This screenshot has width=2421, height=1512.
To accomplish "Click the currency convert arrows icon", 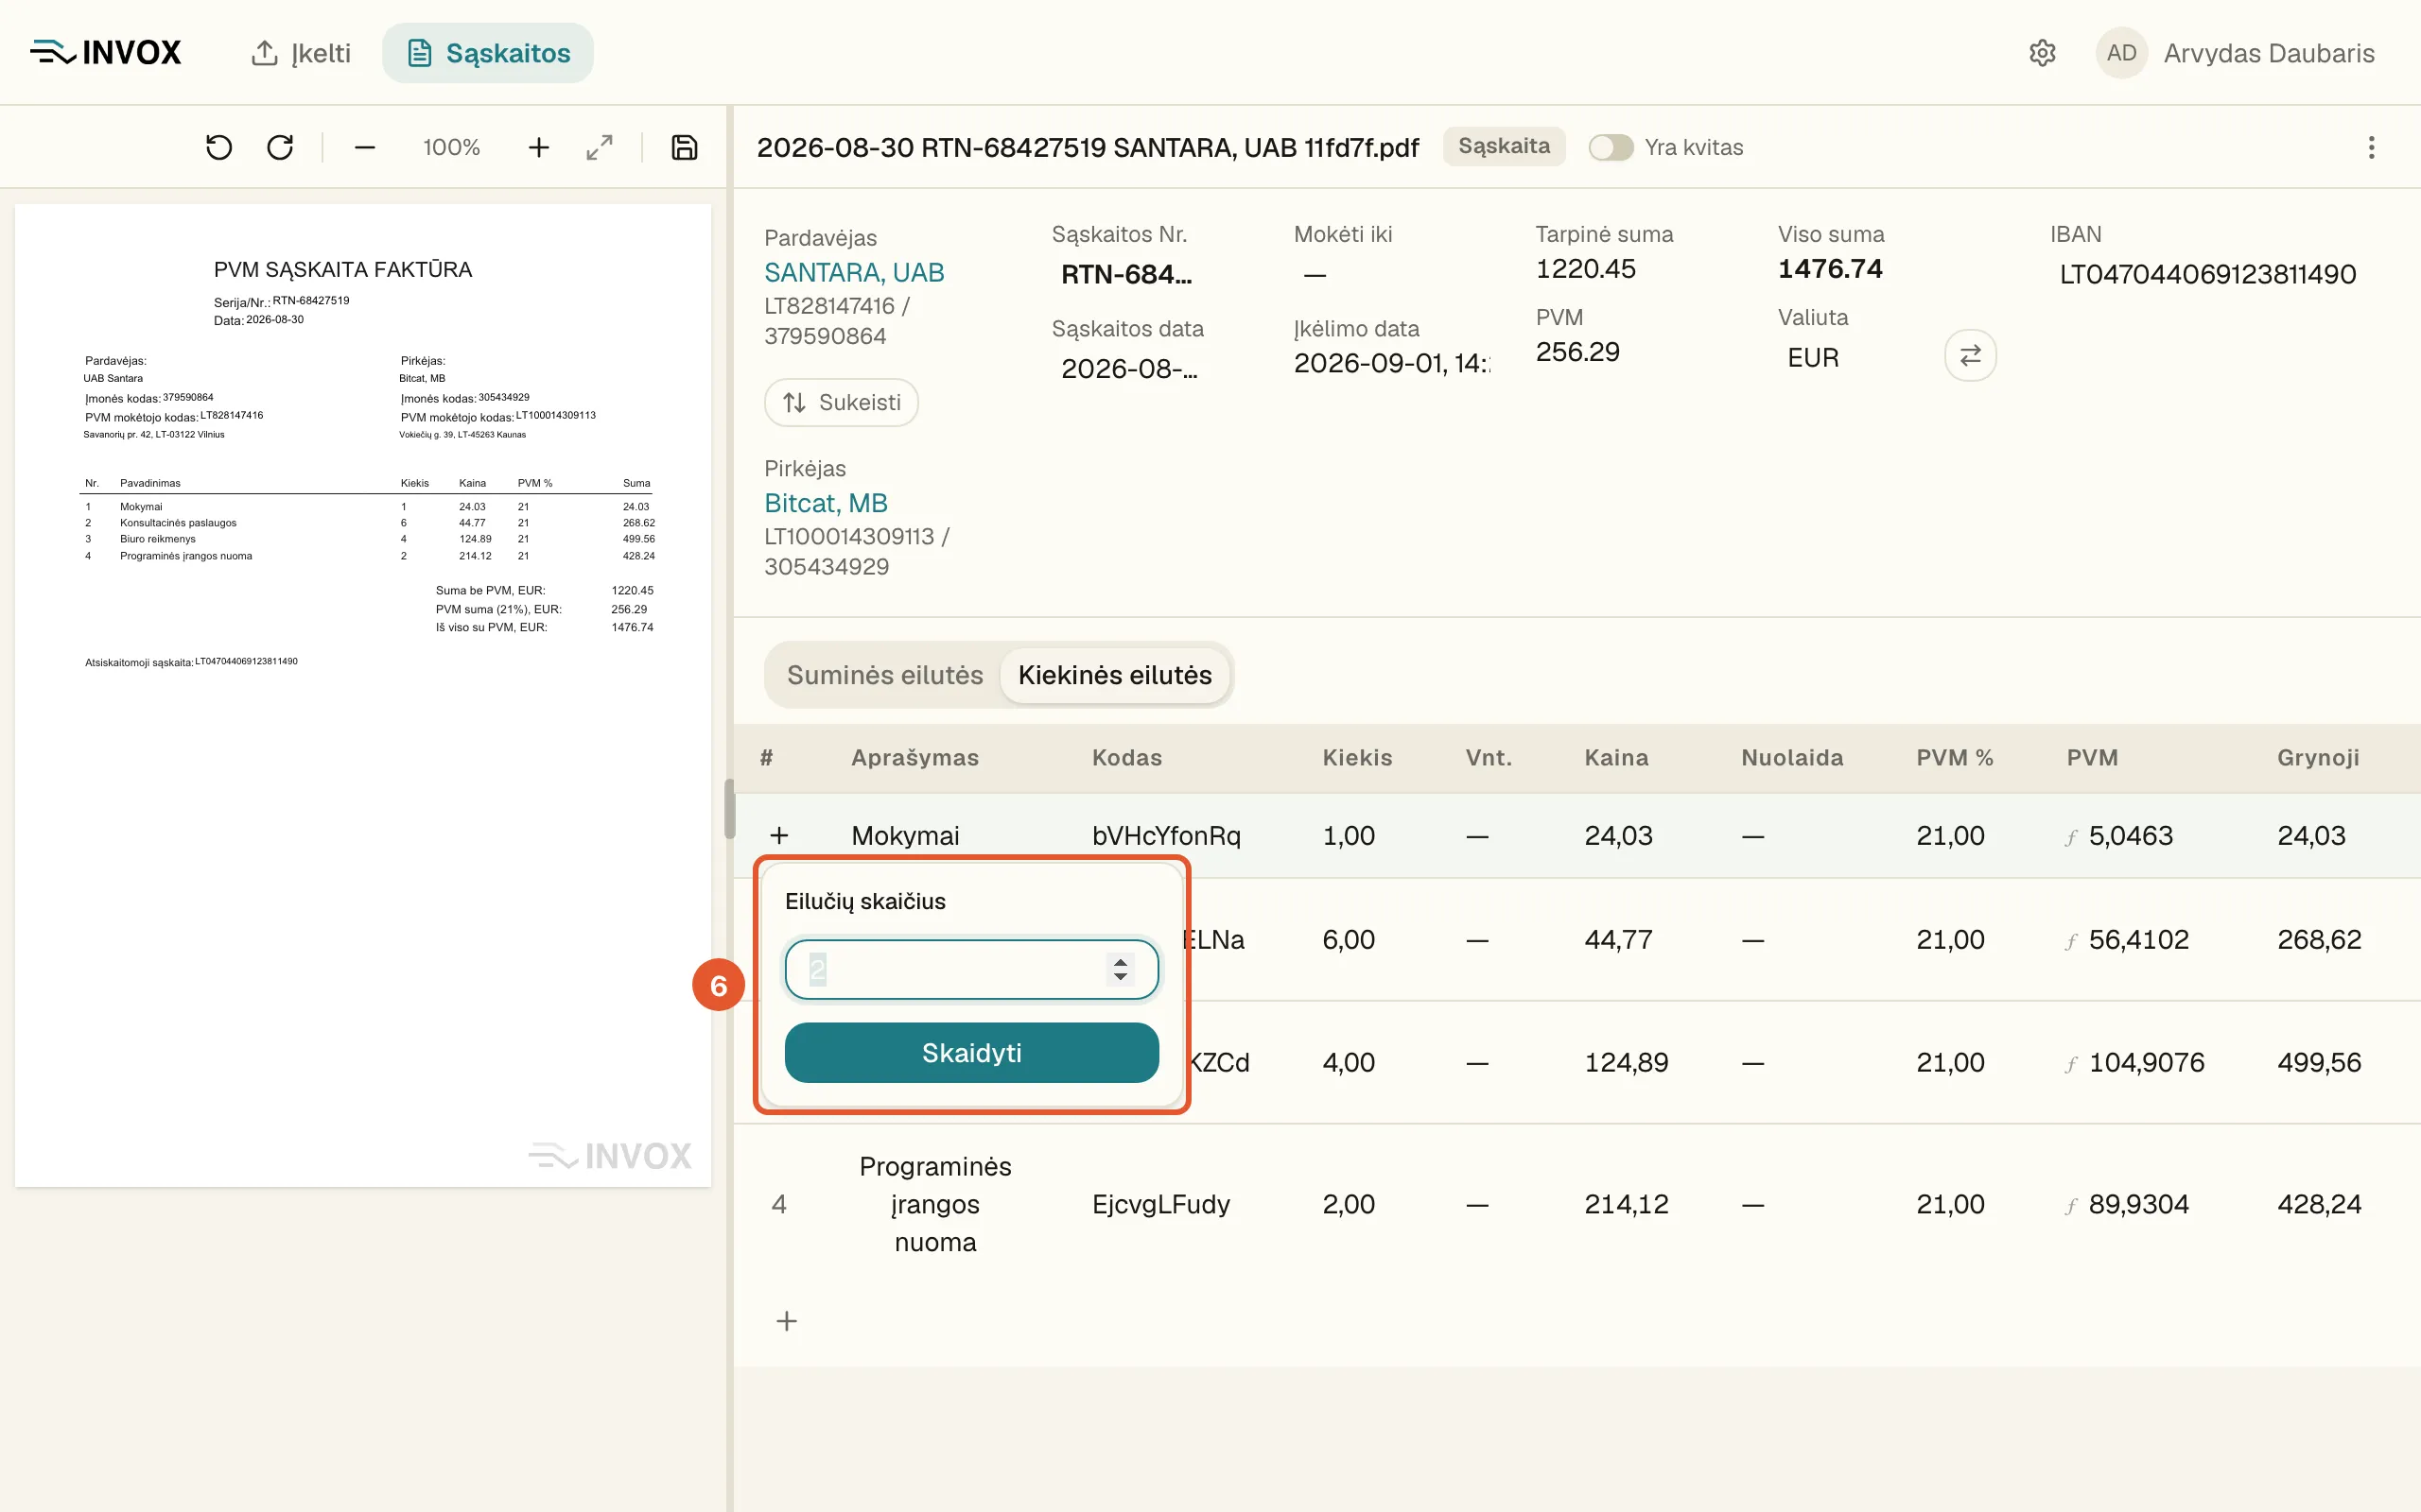I will 1970,356.
